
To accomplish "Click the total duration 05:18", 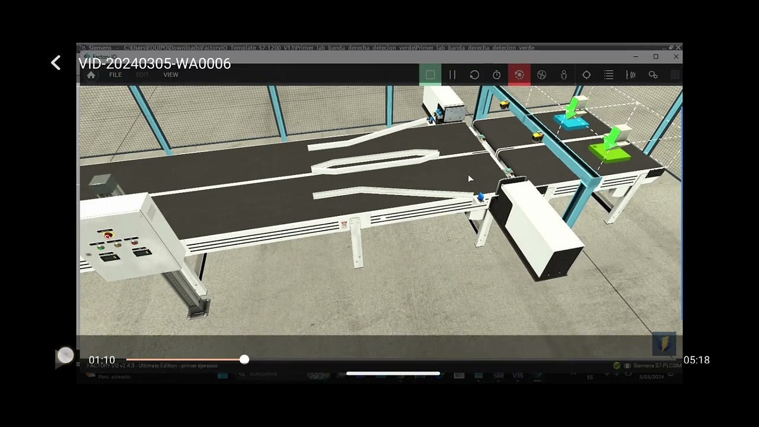I will (x=696, y=360).
